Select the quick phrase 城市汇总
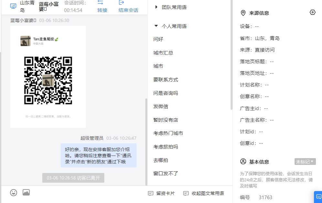The height and width of the screenshot is (203, 322). (163, 53)
